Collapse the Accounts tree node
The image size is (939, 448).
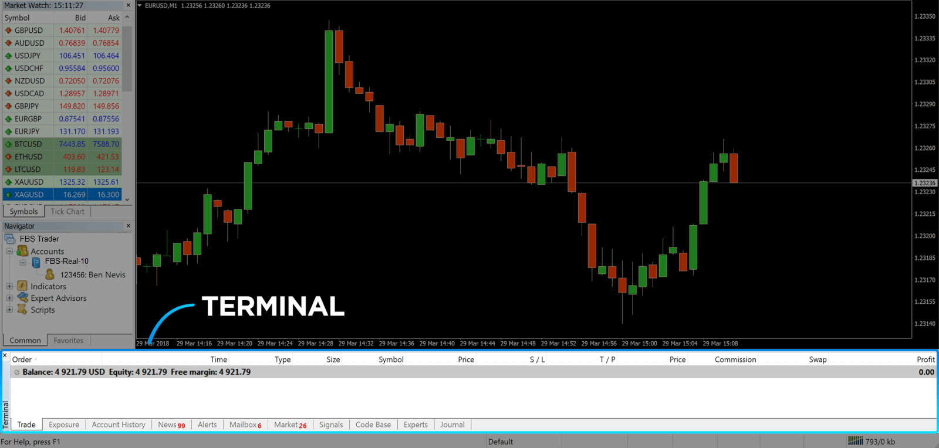point(9,251)
